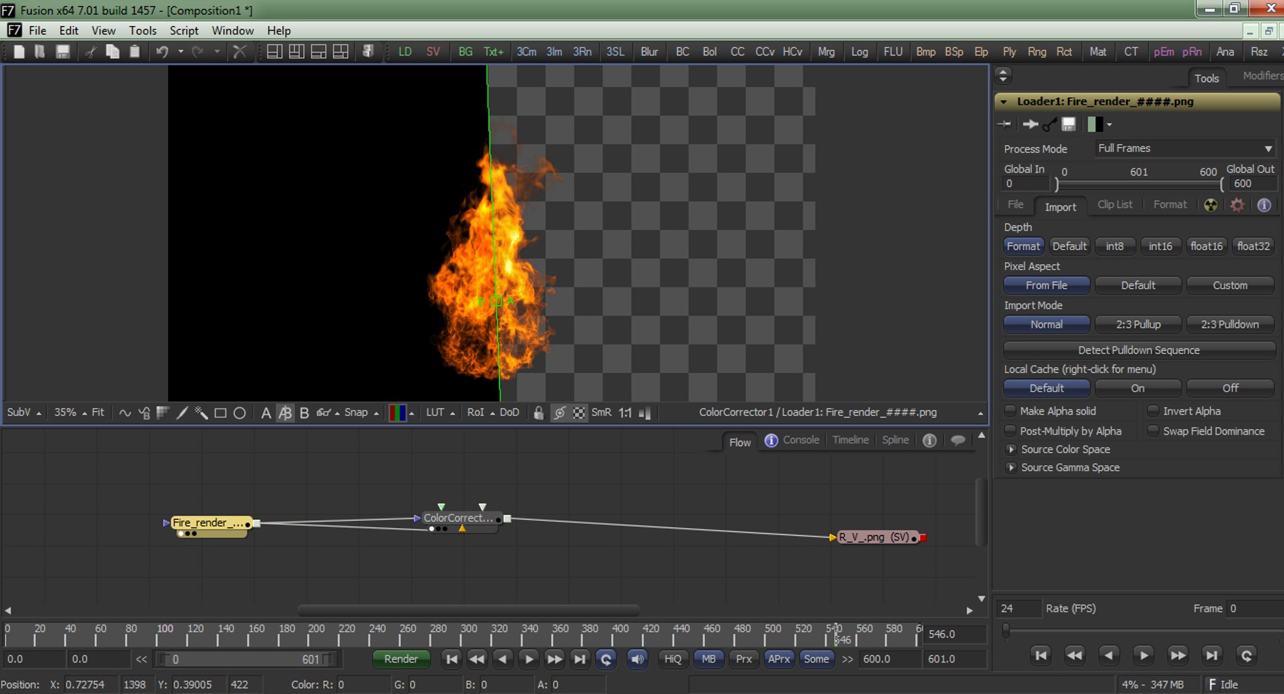Click the New composition icon
The image size is (1284, 694).
19,51
